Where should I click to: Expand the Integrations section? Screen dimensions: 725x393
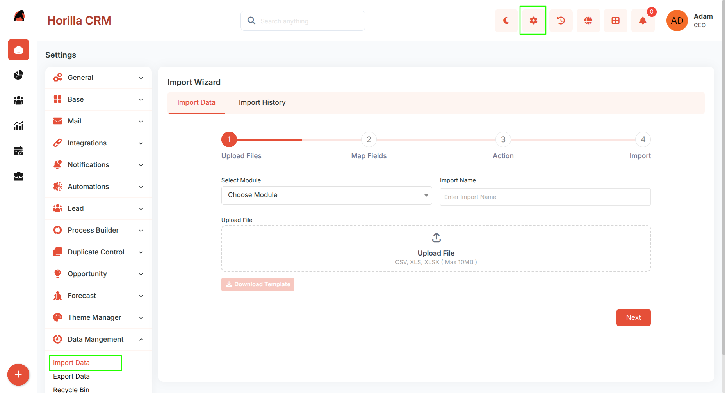pyautogui.click(x=98, y=143)
